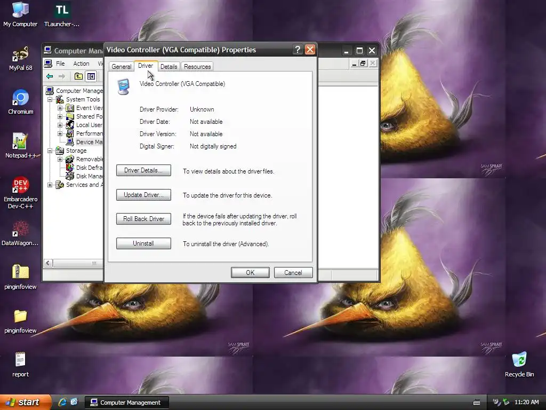
Task: Open the File menu in Computer Management
Action: point(60,64)
